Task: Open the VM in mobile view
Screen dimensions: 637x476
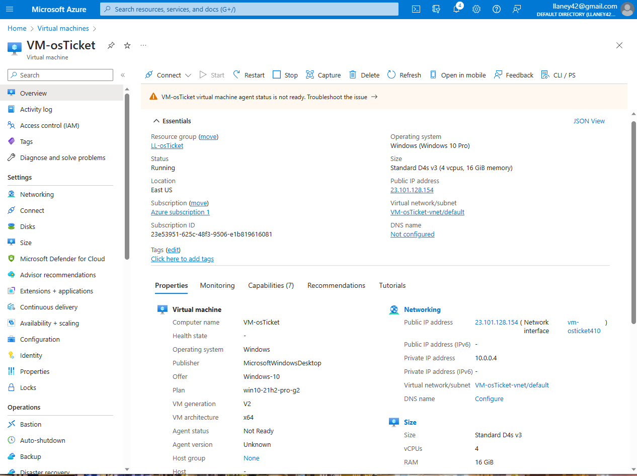Action: coord(457,74)
